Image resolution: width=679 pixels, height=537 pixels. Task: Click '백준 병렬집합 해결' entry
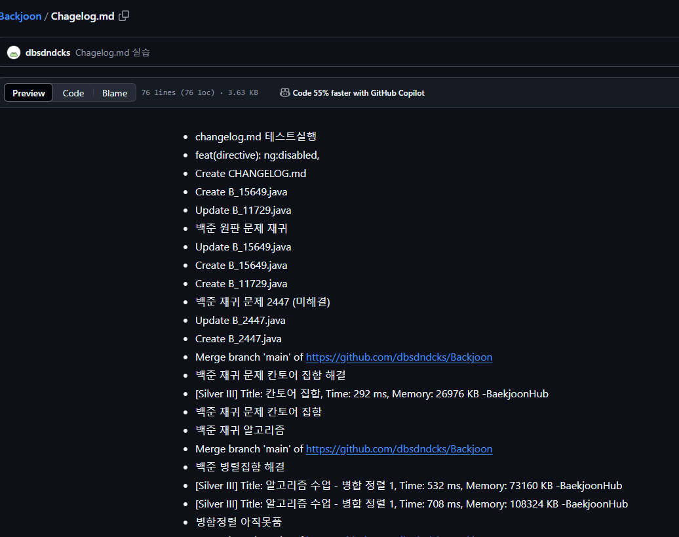(240, 467)
